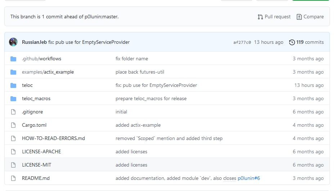The height and width of the screenshot is (191, 336).
Task: Open commit hash af277c0
Action: pos(242,42)
